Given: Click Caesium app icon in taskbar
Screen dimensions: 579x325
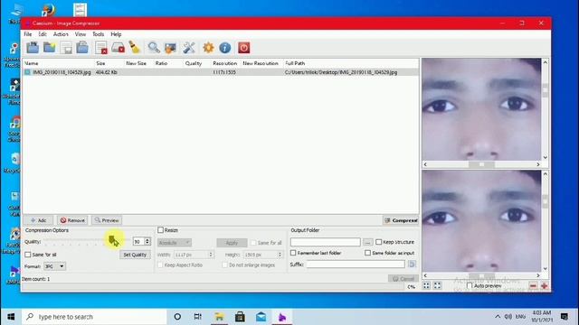Looking at the screenshot, I should (282, 317).
